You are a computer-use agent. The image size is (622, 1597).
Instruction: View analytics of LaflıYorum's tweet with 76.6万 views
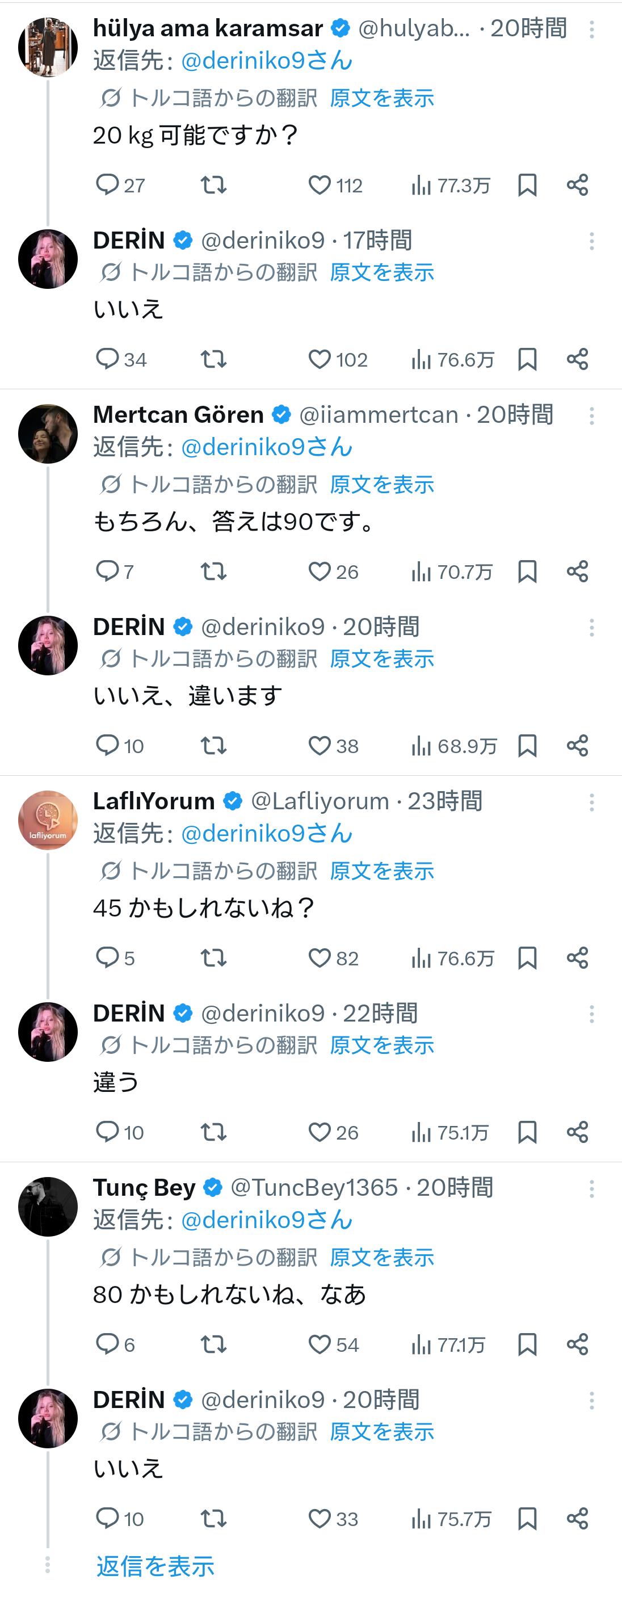click(453, 959)
